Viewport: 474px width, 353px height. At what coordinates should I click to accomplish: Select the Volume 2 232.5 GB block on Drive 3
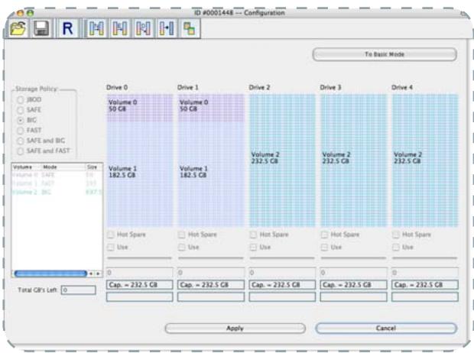coord(354,160)
